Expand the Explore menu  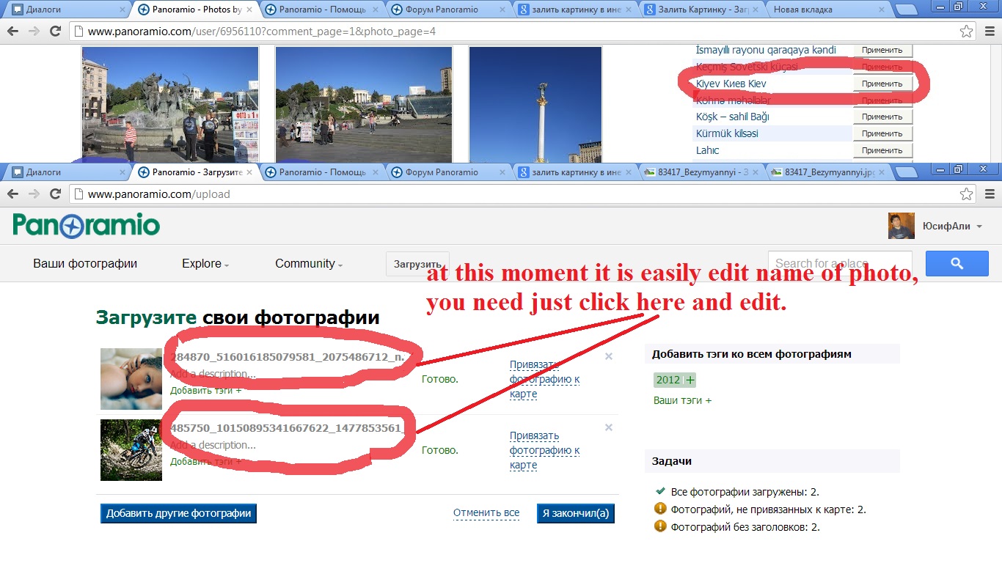[205, 264]
